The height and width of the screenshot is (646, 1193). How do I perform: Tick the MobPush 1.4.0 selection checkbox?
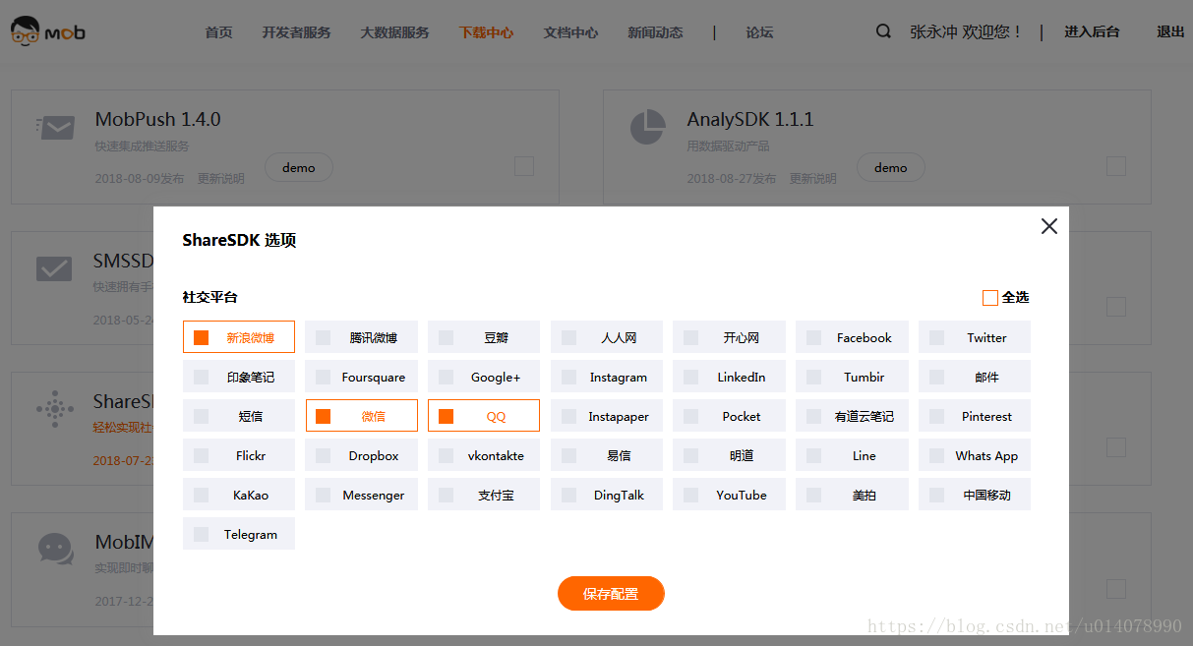[524, 166]
